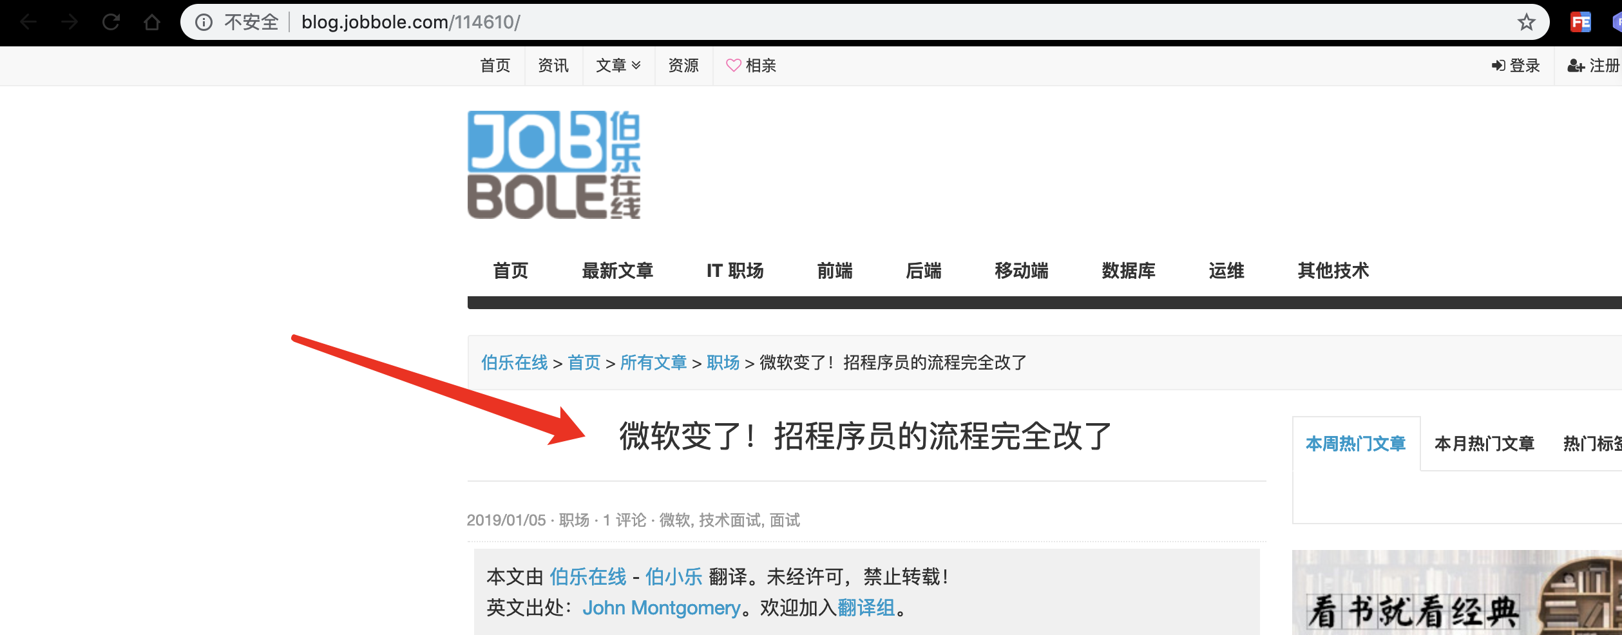Screen dimensions: 1622x635
Task: Switch to 本月热门文章 tab
Action: 1485,444
